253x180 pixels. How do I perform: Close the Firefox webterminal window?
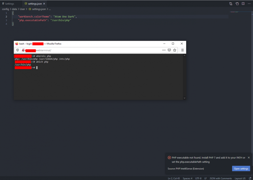point(182,44)
